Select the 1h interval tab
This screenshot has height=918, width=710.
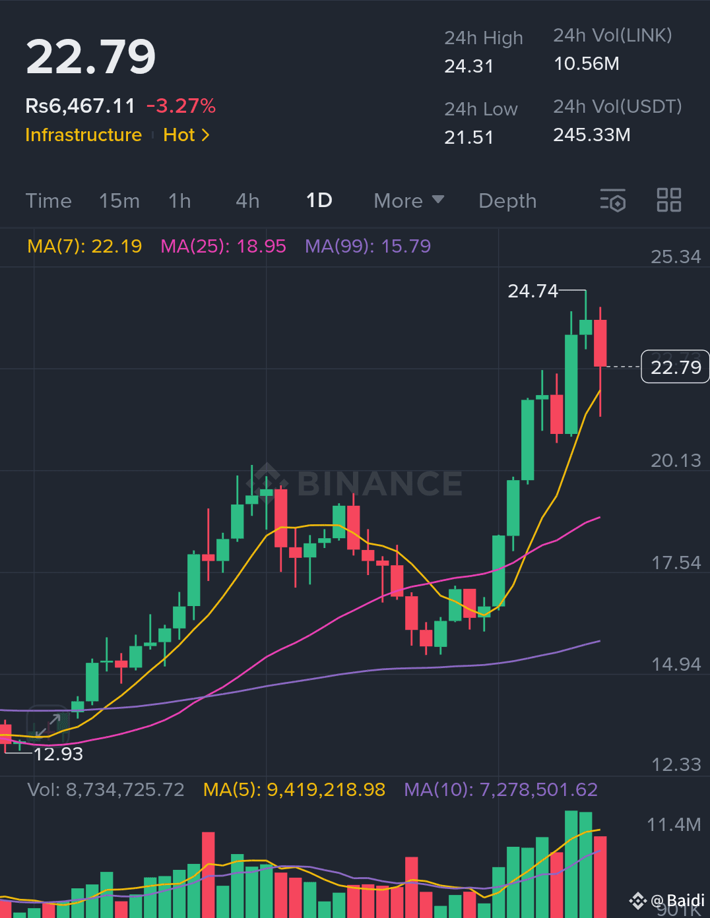(179, 200)
